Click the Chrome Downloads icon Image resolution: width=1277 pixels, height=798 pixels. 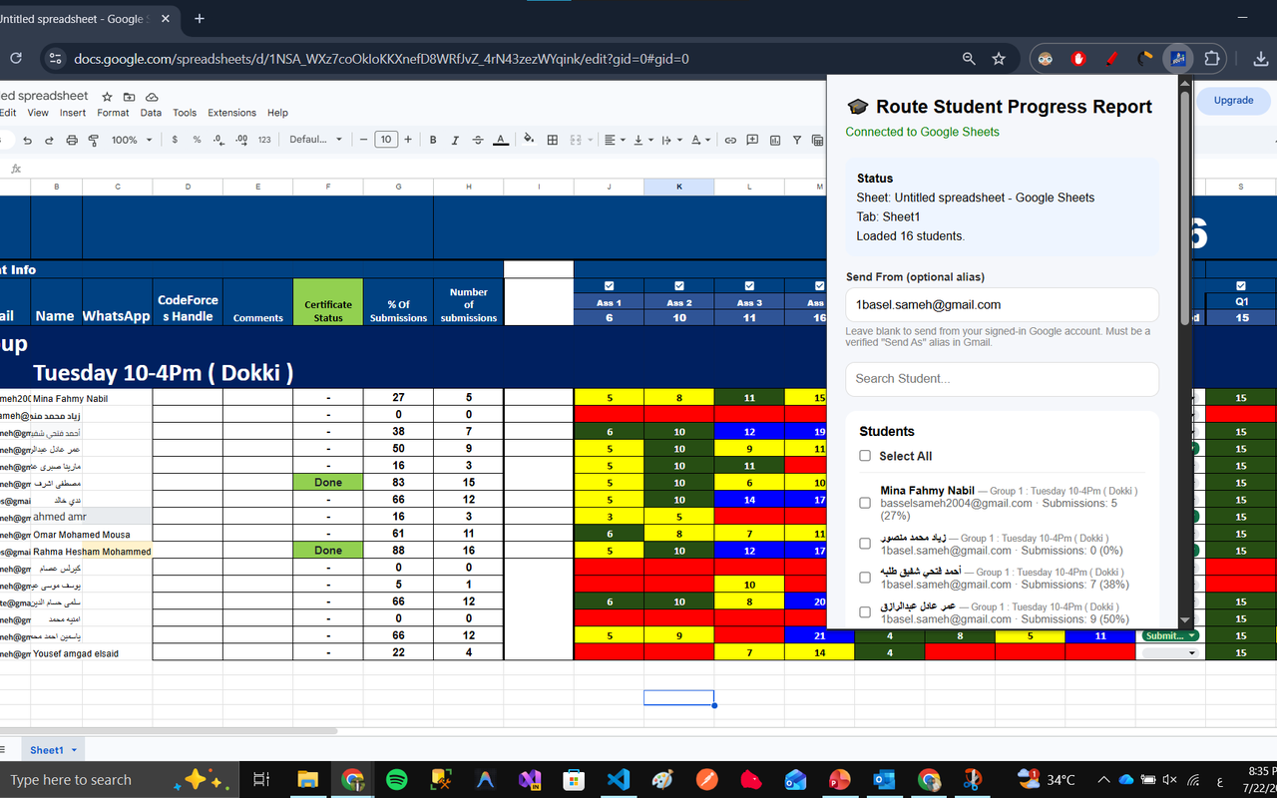[x=1262, y=59]
